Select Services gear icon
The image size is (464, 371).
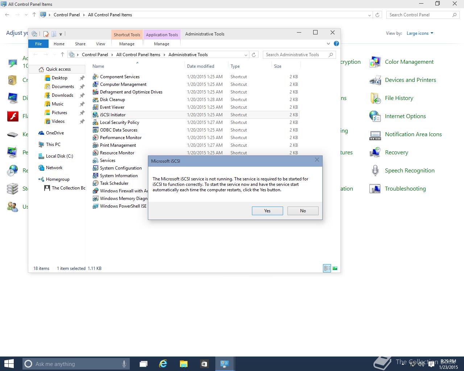click(x=95, y=161)
